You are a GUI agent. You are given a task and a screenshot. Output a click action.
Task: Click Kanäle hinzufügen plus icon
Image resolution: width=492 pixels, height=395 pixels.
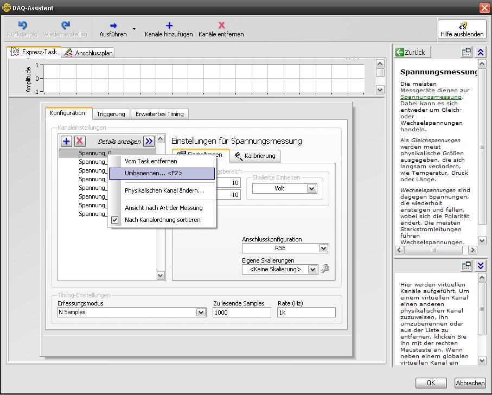pos(169,26)
